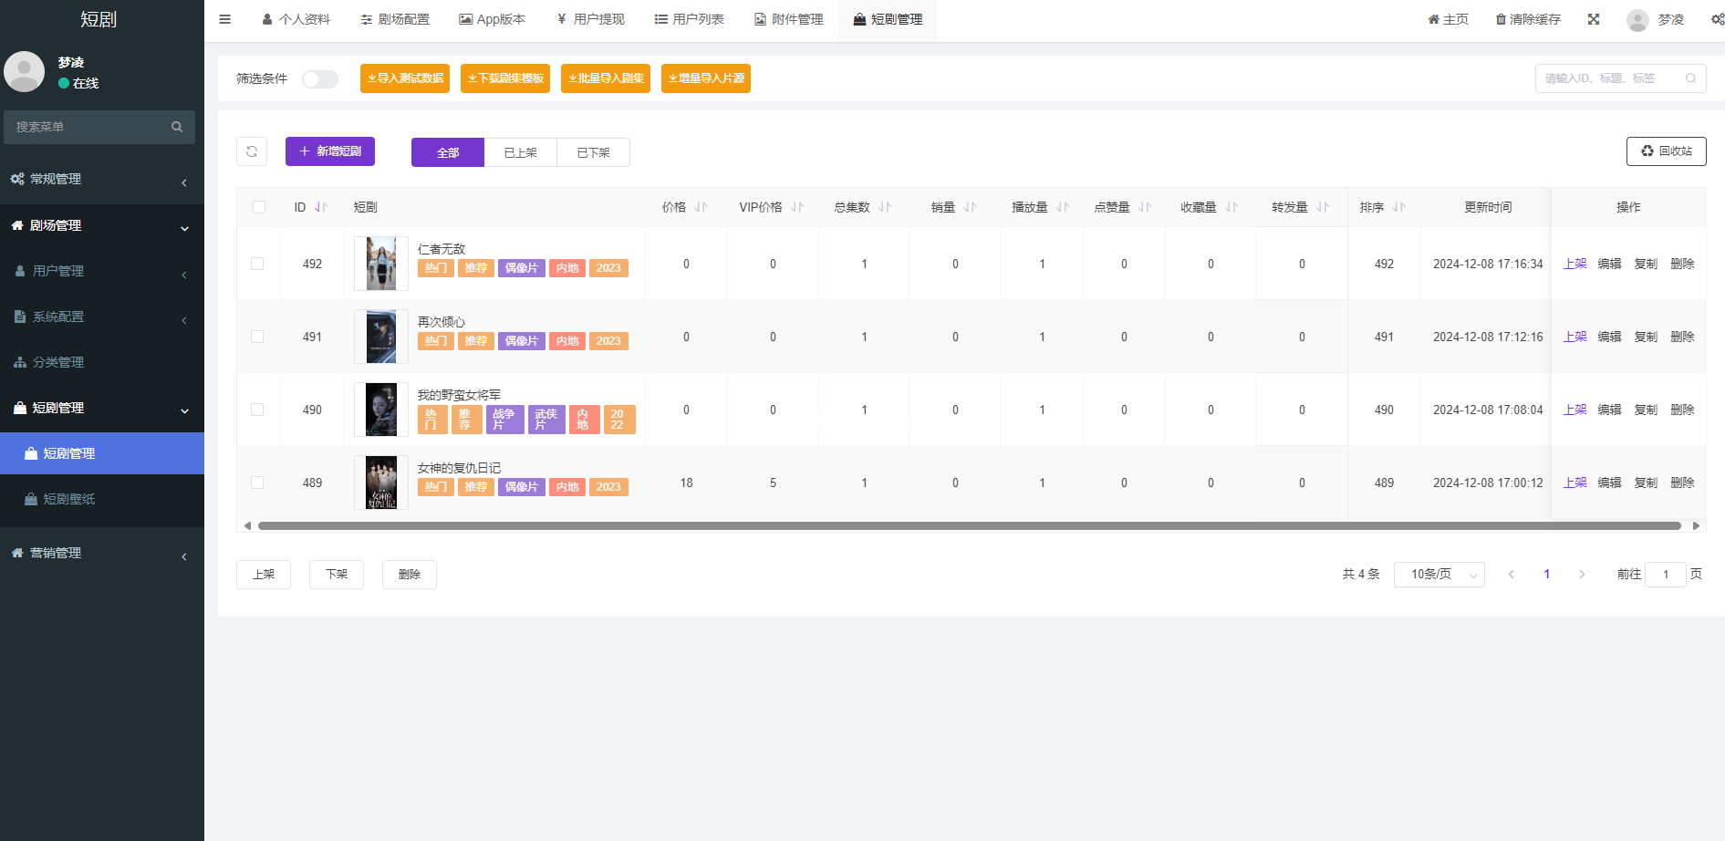Open the 回收站 recycle bin

pyautogui.click(x=1666, y=151)
